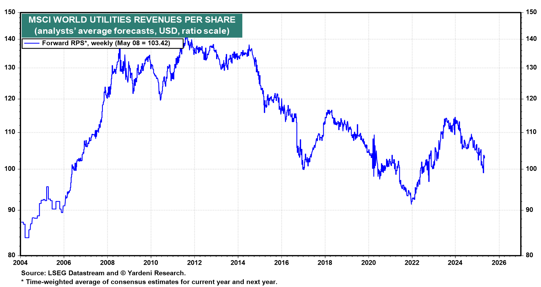Click the 80 label on the left axis

click(12, 255)
